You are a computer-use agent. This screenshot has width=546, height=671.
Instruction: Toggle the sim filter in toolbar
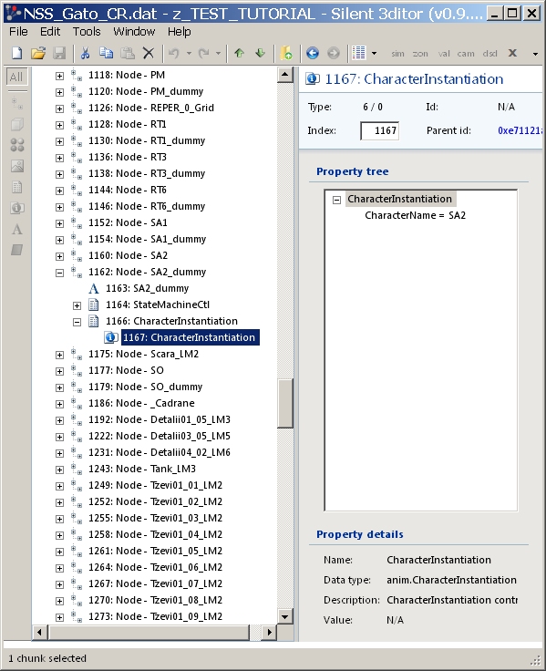397,54
